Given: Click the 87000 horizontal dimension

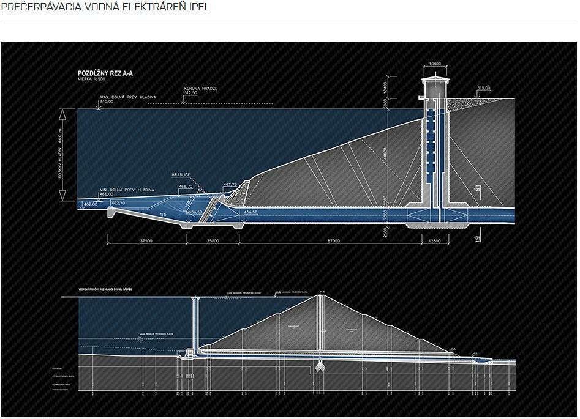Looking at the screenshot, I should coord(333,241).
